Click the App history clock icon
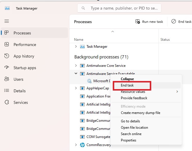This screenshot has width=192, height=151. (x=7, y=56)
